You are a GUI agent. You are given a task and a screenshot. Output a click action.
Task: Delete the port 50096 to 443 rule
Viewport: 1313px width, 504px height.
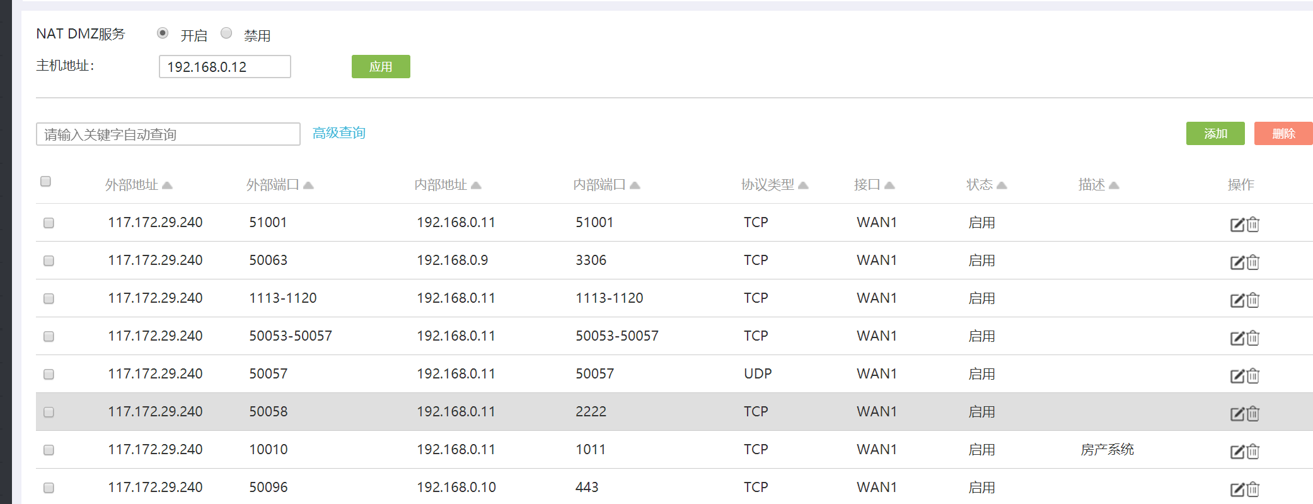tap(1253, 489)
